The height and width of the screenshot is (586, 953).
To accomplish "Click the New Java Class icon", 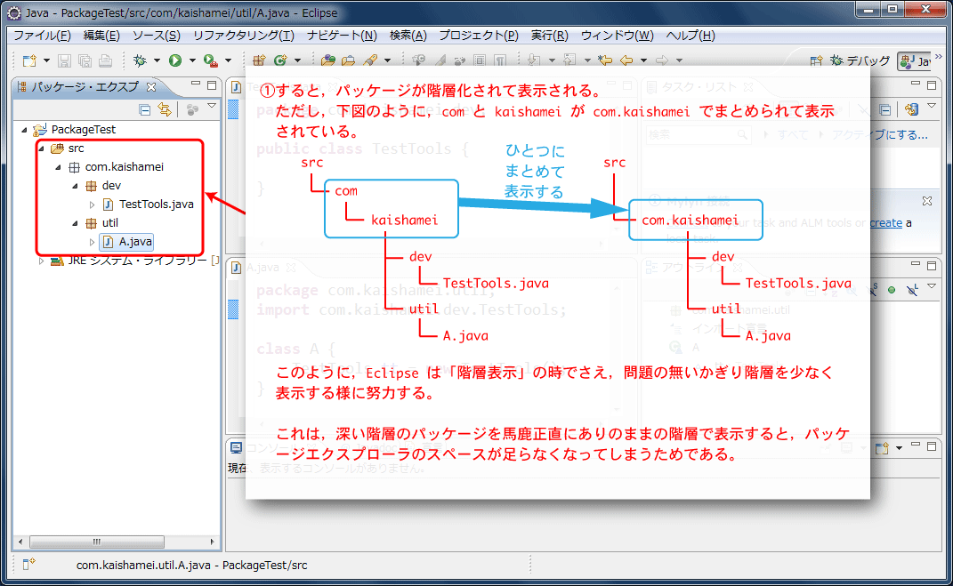I will 280,60.
